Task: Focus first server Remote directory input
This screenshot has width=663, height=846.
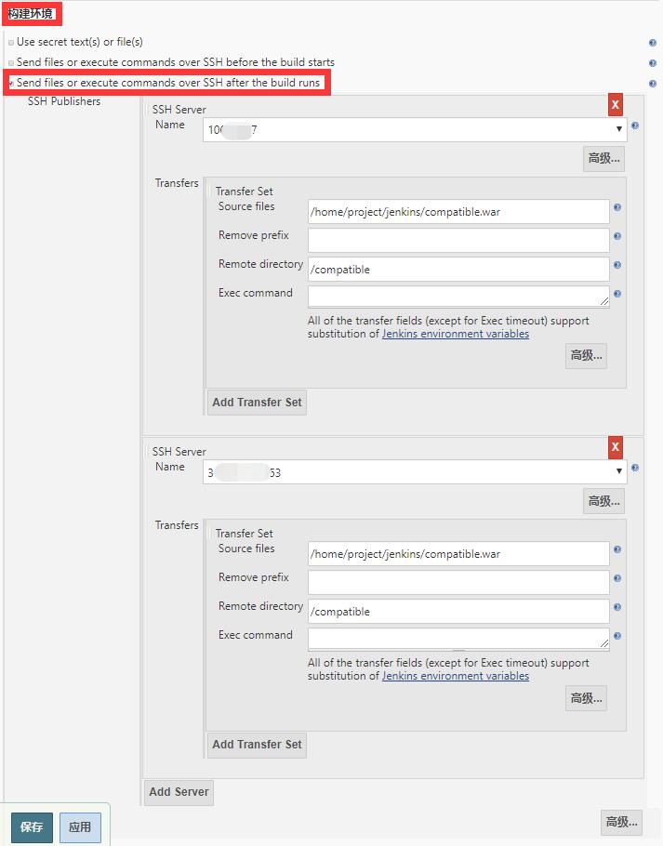Action: coord(458,270)
